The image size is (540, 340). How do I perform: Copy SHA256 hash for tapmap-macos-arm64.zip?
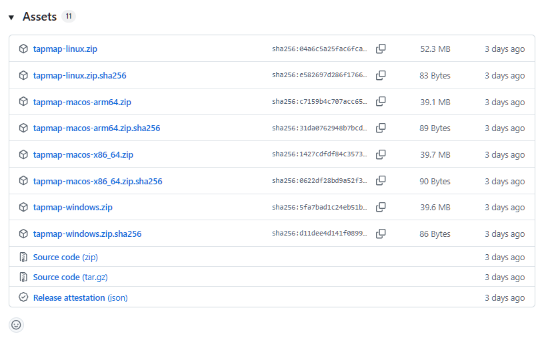click(381, 102)
